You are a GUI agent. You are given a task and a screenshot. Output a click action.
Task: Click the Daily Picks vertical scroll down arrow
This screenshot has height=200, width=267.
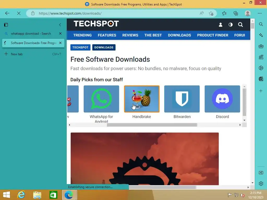(x=244, y=120)
